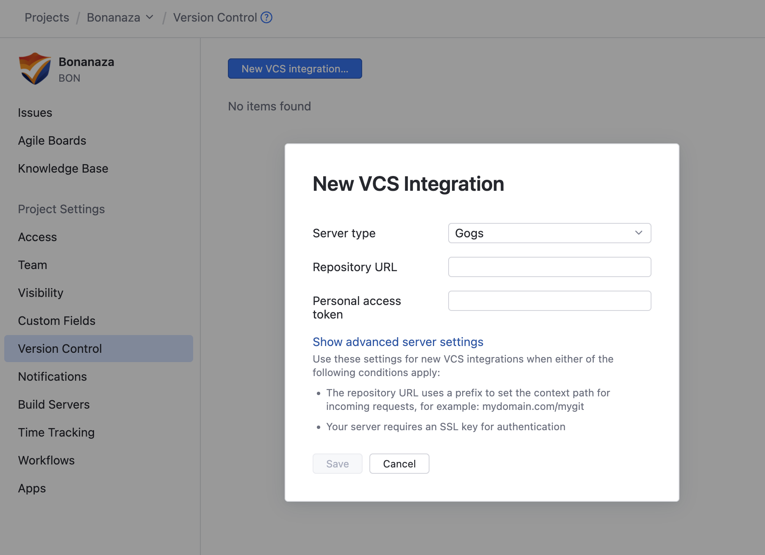Select Access under Project Settings
Screen dimensions: 765x555
click(x=37, y=237)
